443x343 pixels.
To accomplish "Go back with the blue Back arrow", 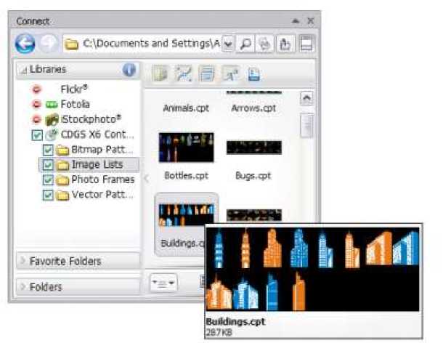I will 25,44.
